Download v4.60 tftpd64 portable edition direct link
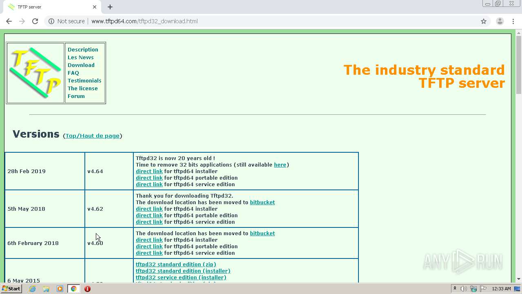The width and height of the screenshot is (522, 294). pyautogui.click(x=149, y=246)
